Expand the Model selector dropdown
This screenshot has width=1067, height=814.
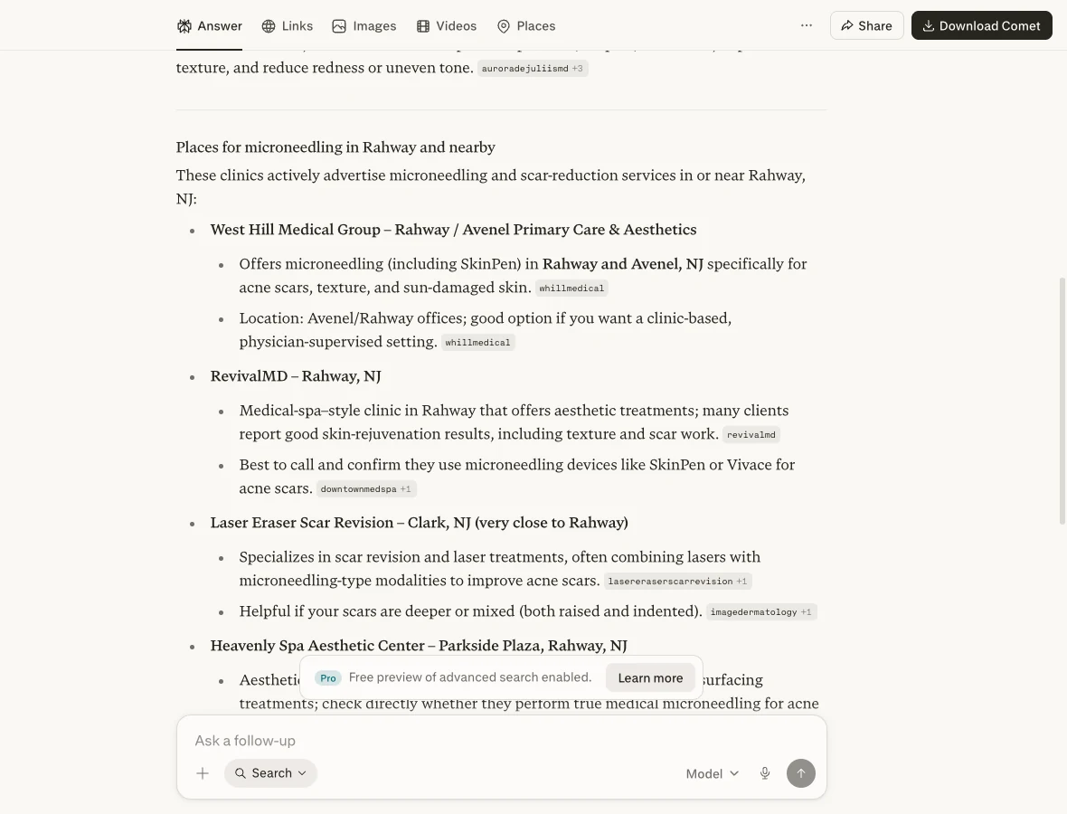coord(712,773)
